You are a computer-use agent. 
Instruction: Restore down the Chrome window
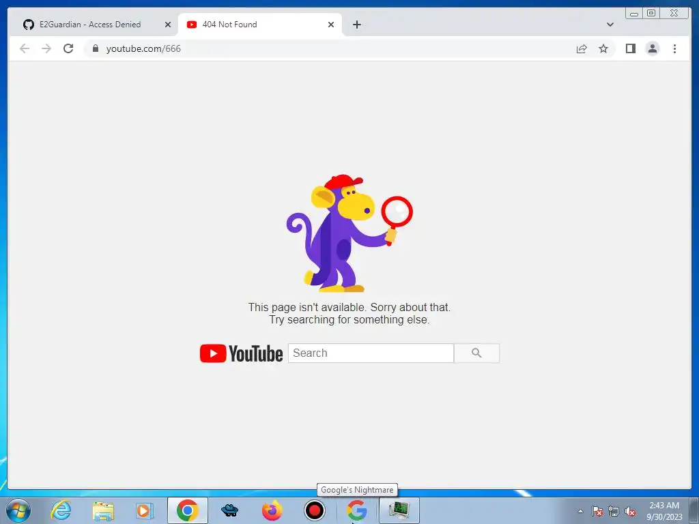click(x=651, y=13)
